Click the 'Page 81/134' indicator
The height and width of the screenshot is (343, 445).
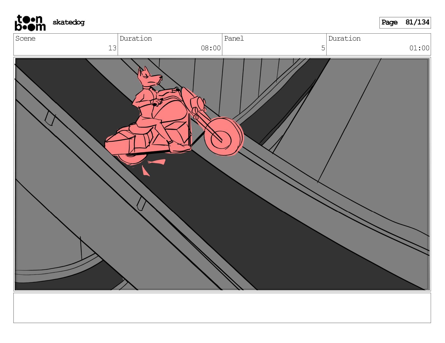pyautogui.click(x=405, y=23)
